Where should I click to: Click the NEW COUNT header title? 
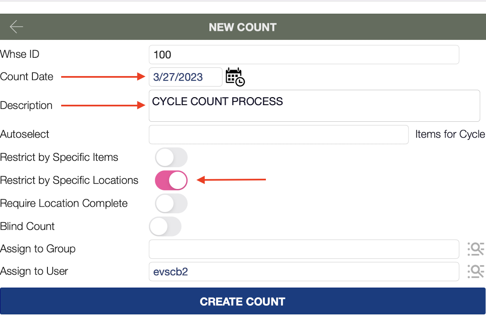243,27
